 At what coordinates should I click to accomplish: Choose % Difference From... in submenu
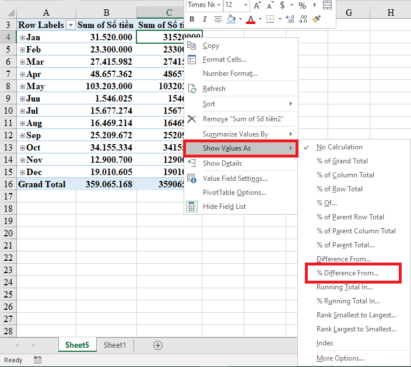pos(347,273)
